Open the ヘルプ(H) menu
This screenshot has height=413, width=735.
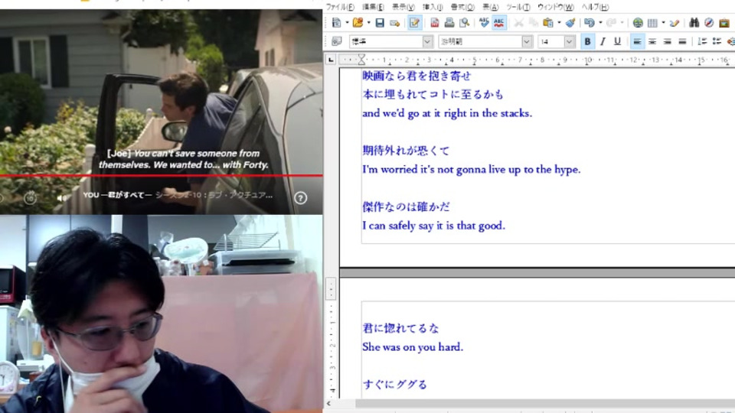(596, 7)
